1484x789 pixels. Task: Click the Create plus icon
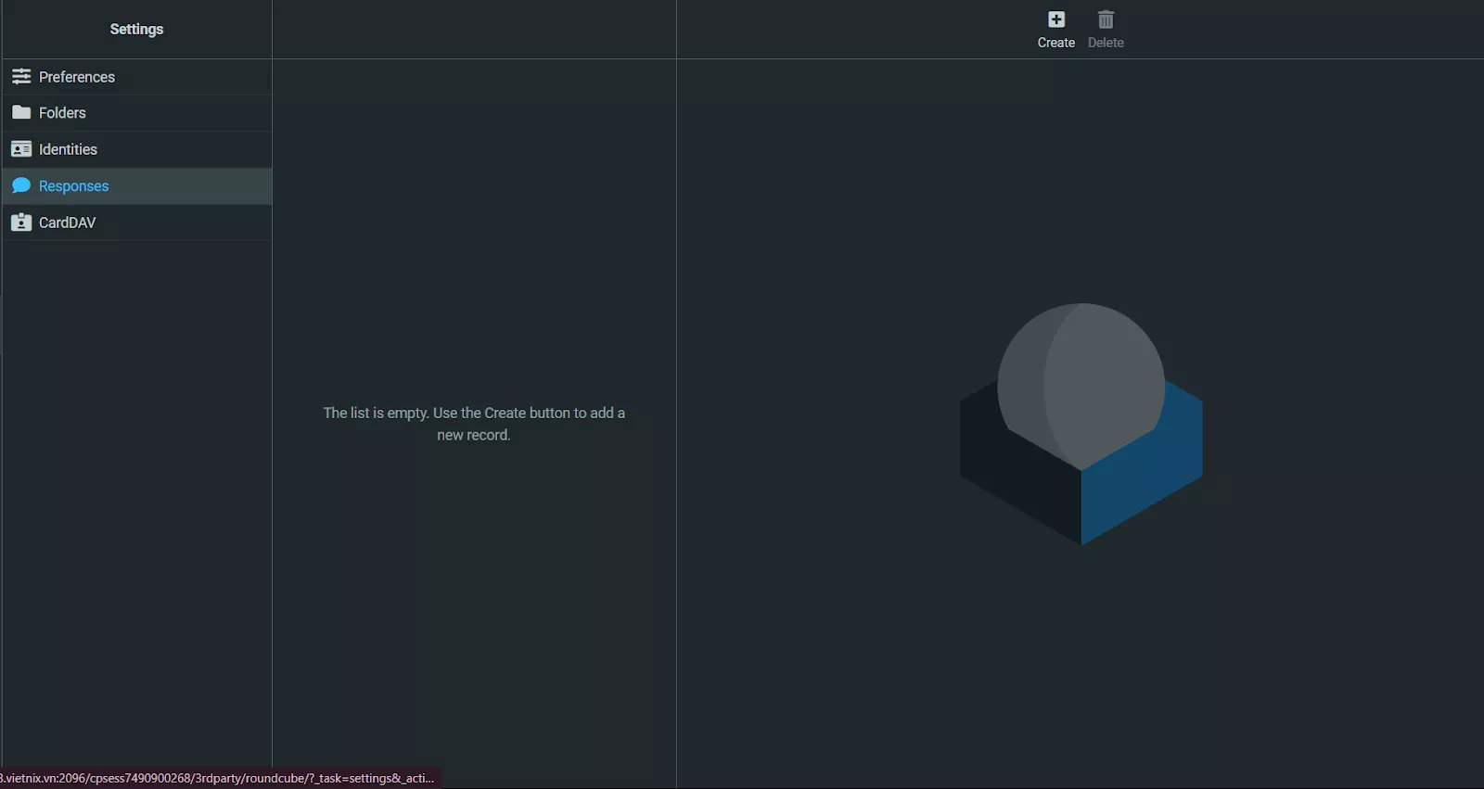pyautogui.click(x=1055, y=19)
